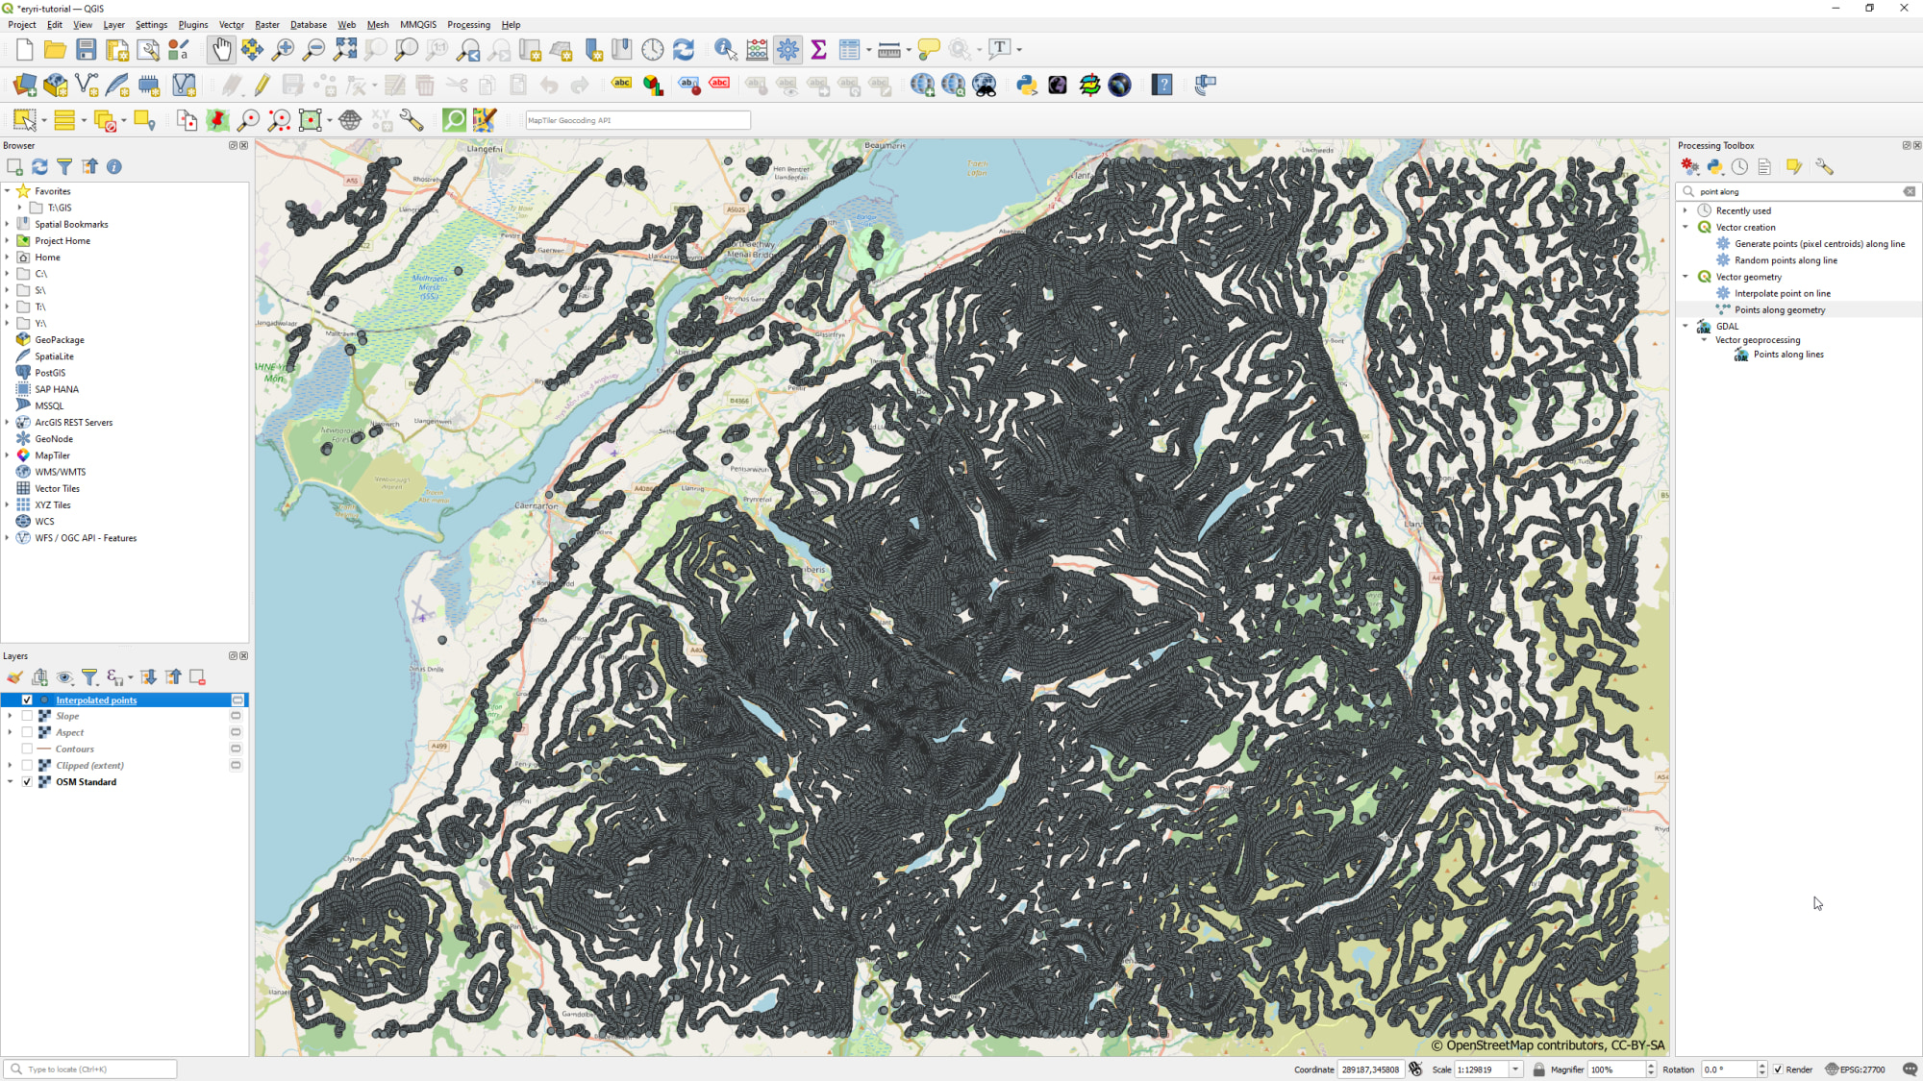Select the Zoom In tool
This screenshot has width=1923, height=1081.
[x=284, y=49]
